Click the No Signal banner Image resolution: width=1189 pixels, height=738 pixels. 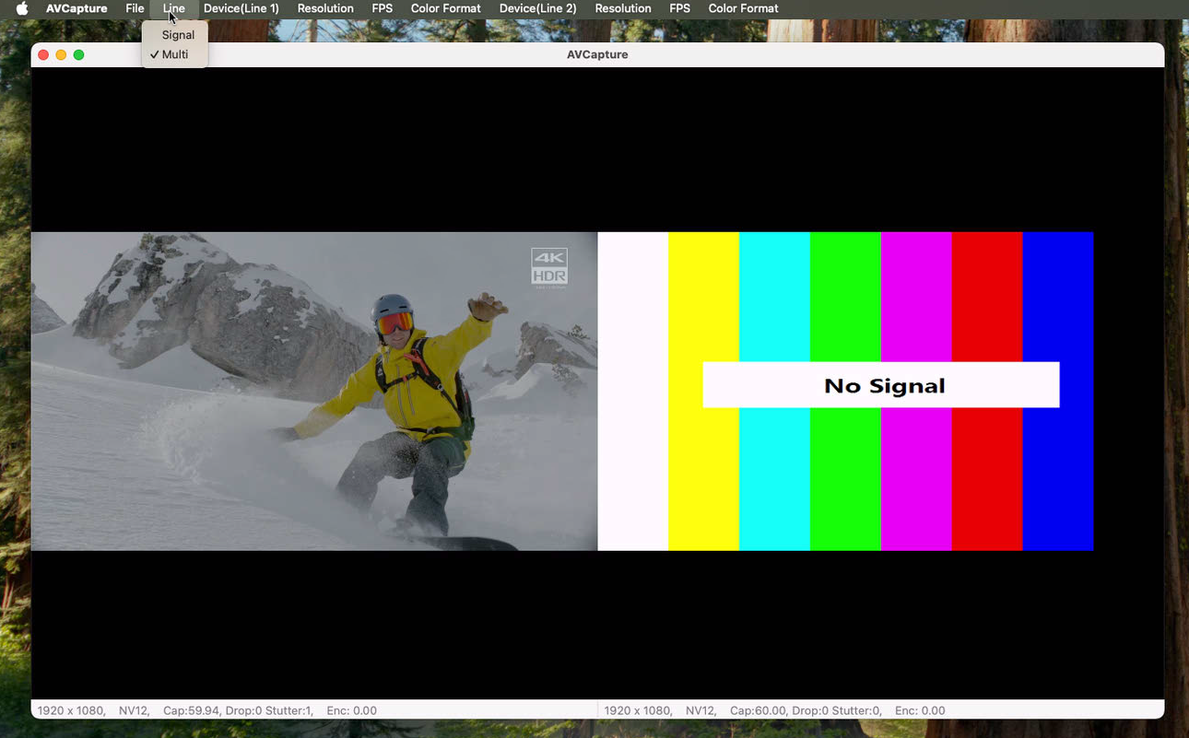[881, 385]
